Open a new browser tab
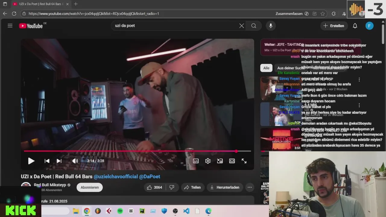Image resolution: width=386 pixels, height=217 pixels. [x=76, y=4]
